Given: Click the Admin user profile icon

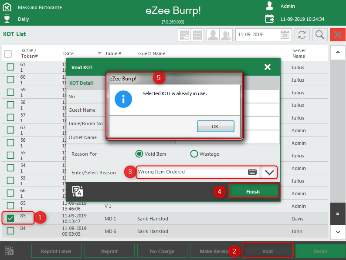Looking at the screenshot, I should pos(269,6).
